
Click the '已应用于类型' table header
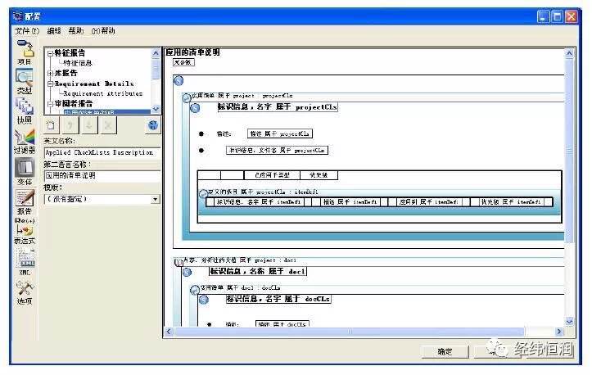(272, 175)
